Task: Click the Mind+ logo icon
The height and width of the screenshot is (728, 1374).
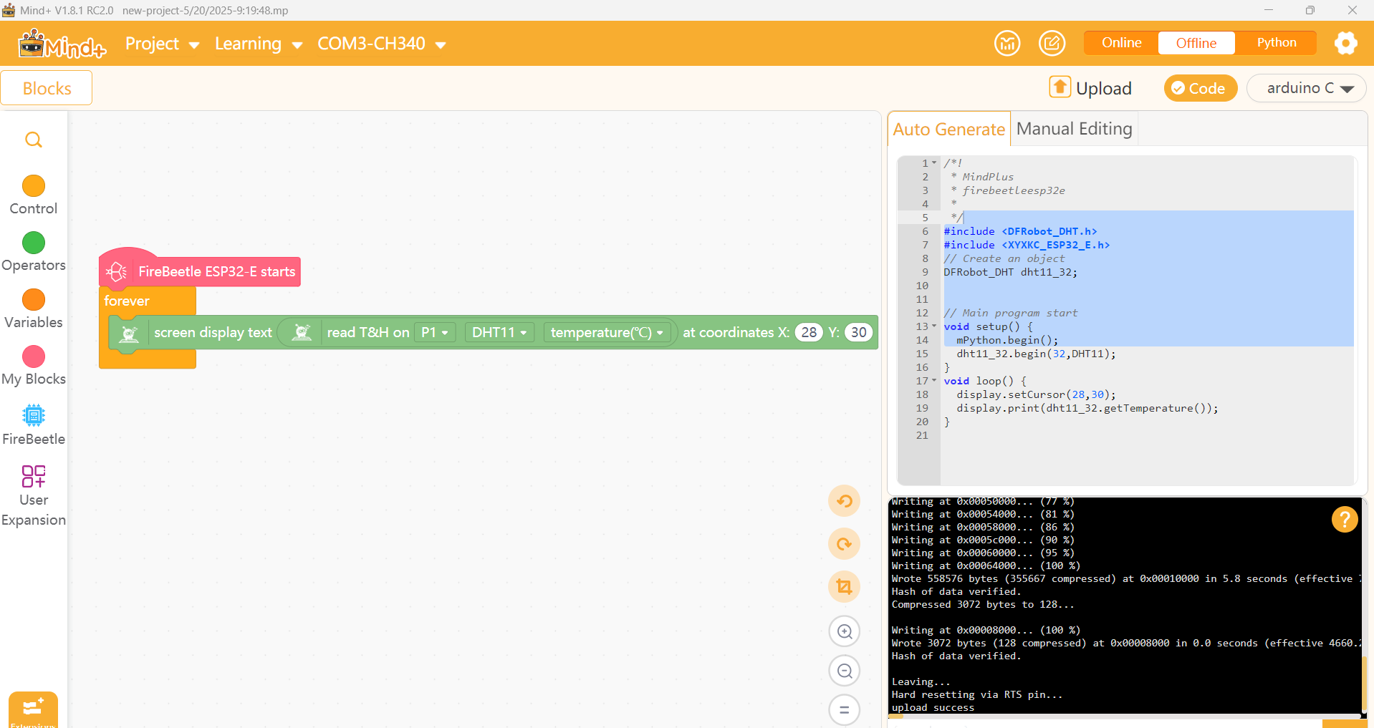Action: (62, 44)
